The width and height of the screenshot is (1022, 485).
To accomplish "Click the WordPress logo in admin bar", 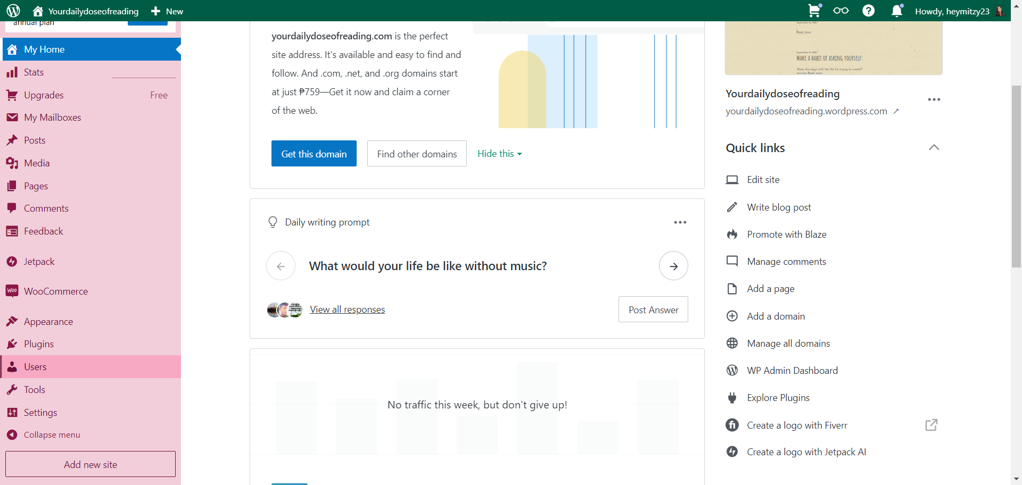I will click(13, 11).
